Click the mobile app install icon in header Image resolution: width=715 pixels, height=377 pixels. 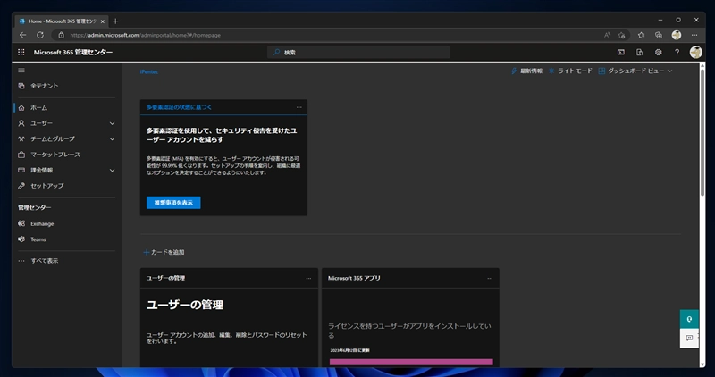tap(640, 53)
